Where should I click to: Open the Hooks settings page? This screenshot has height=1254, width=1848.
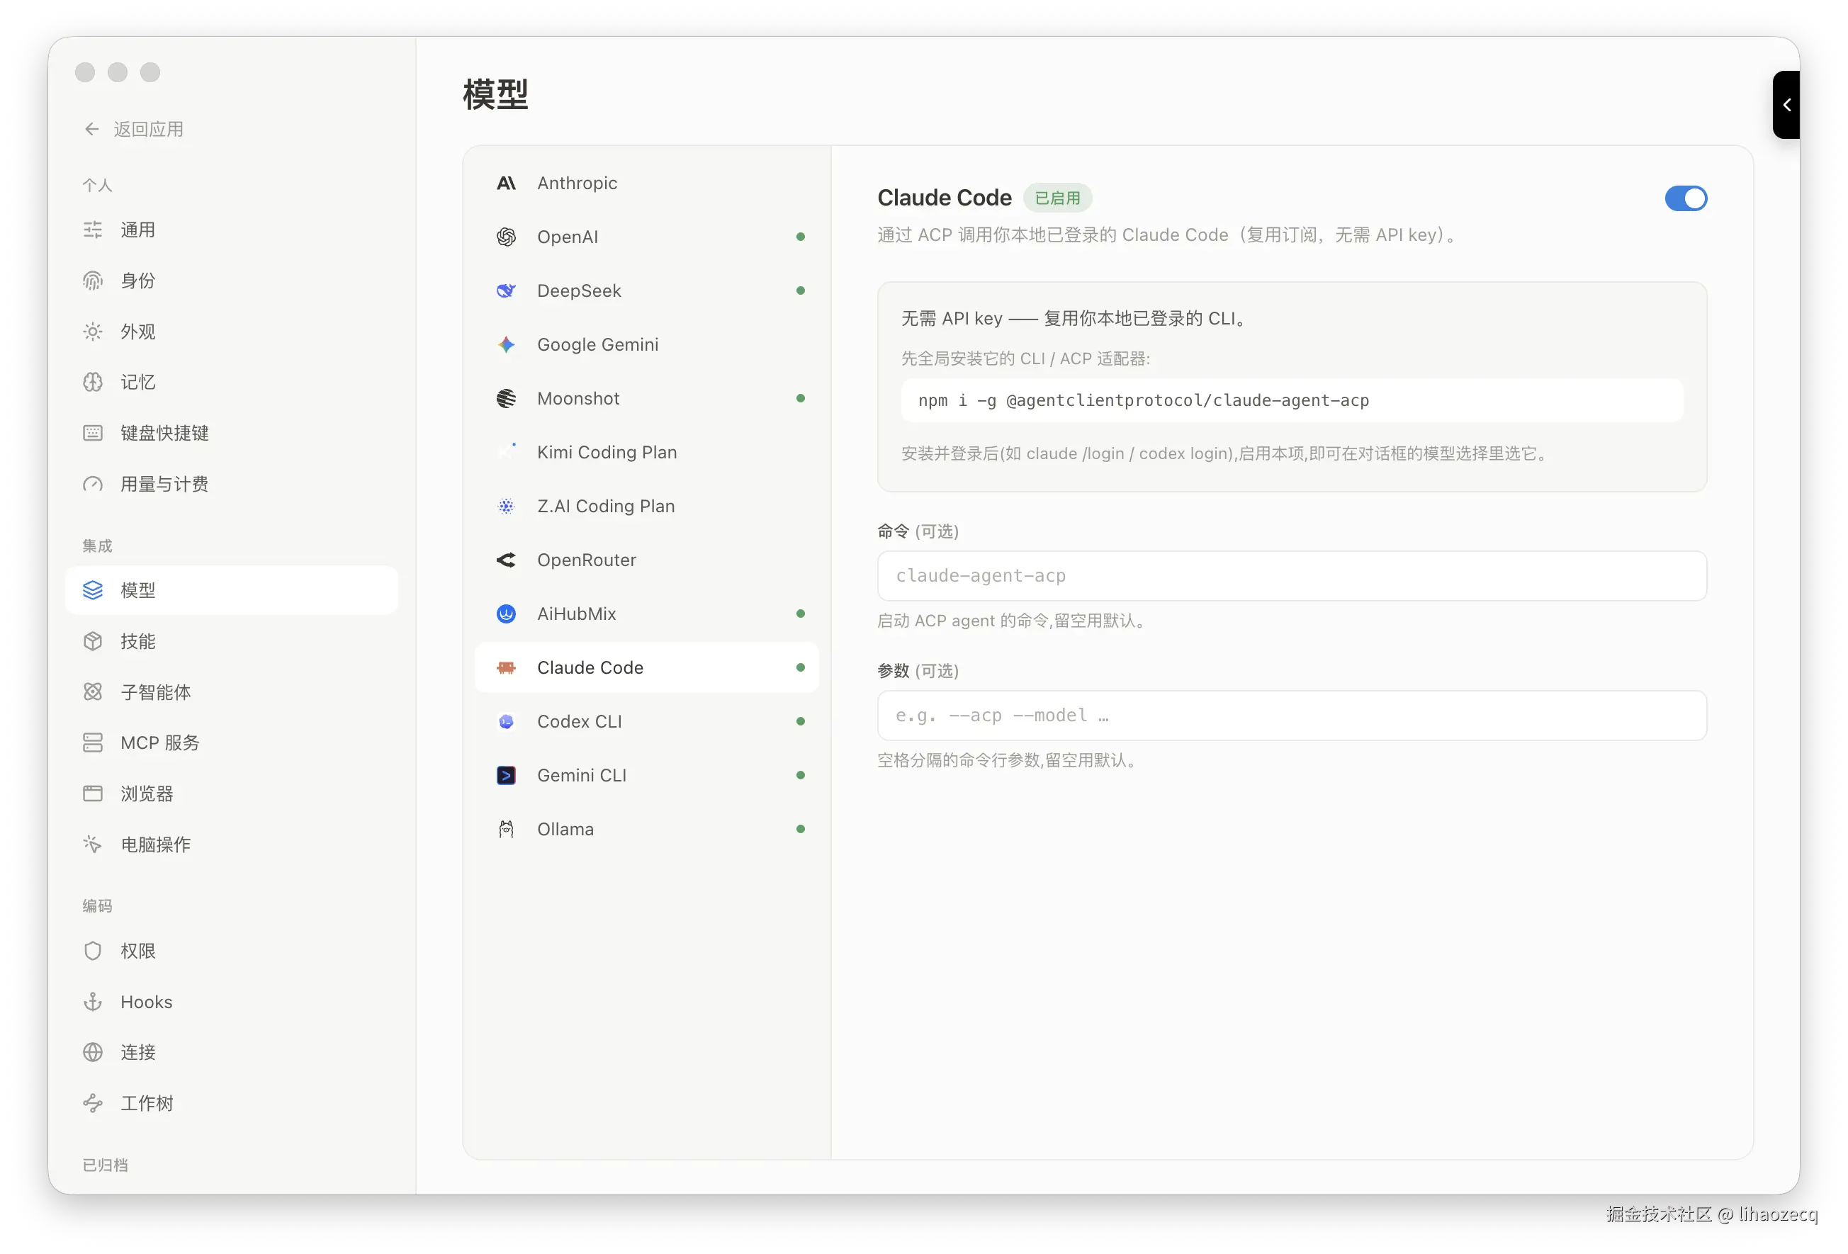point(232,1002)
